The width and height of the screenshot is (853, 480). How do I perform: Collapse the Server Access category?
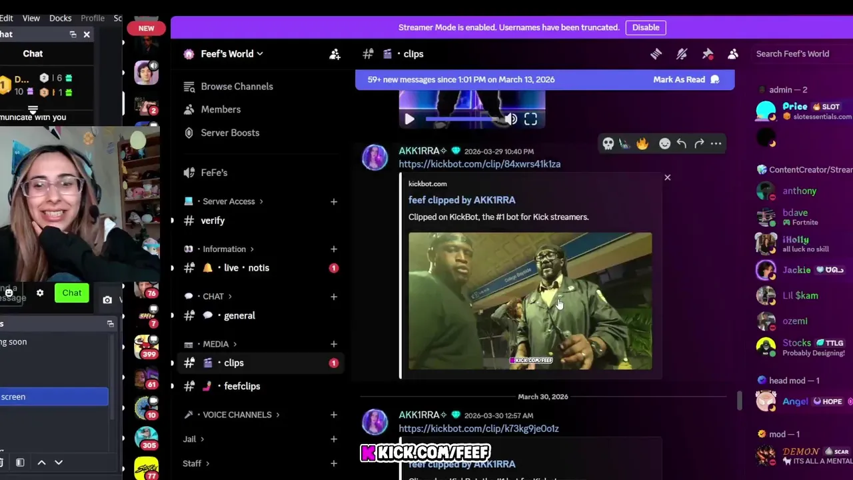click(233, 201)
